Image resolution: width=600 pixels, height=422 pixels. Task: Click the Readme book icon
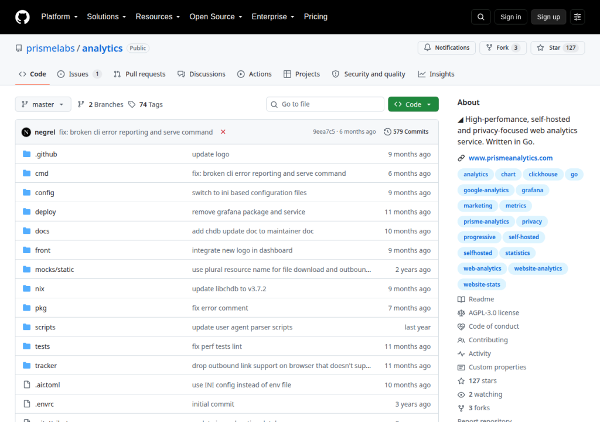461,299
